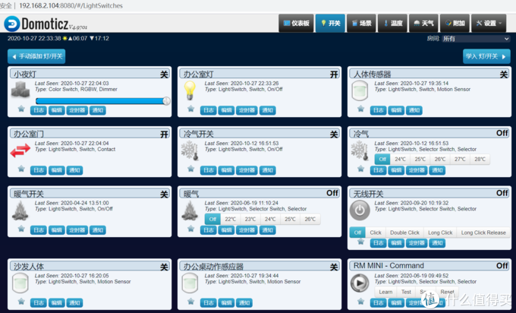Click the motion sensor icon of 人体传感器
The image size is (516, 313).
[360, 91]
